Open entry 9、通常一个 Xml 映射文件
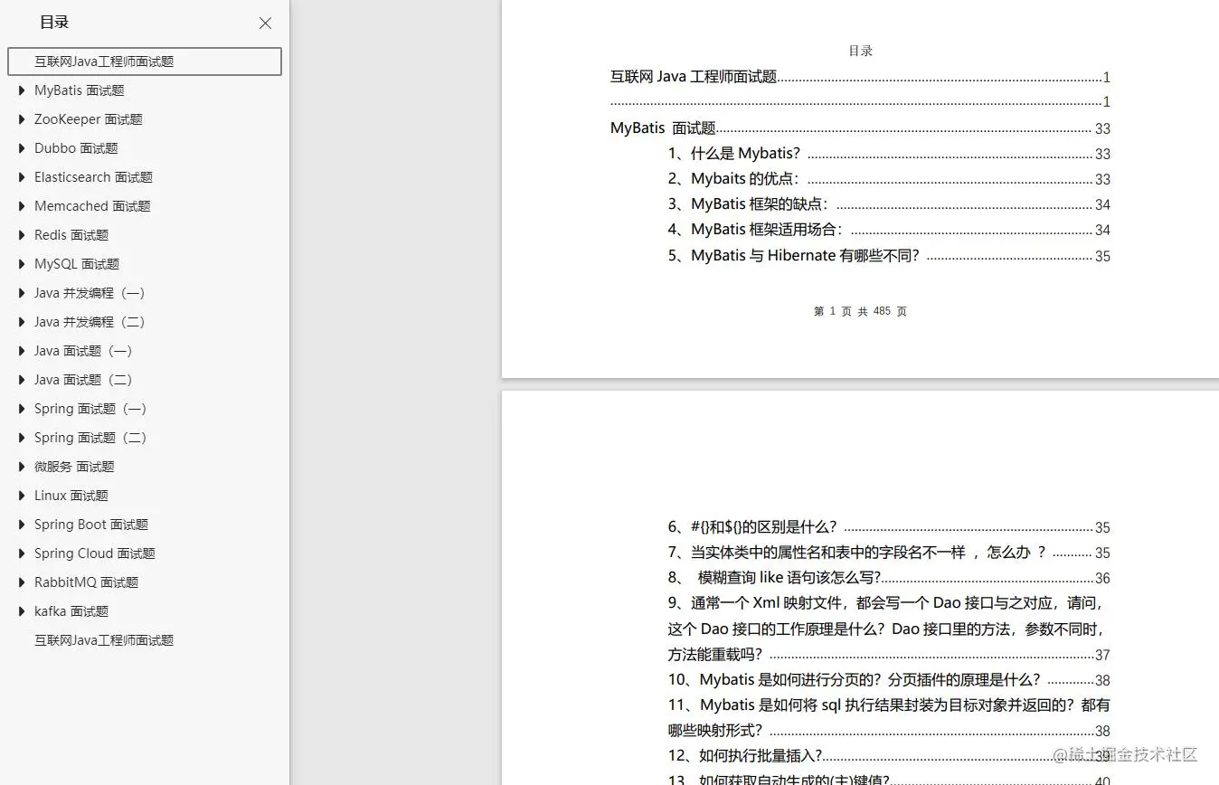Viewport: 1219px width, 785px height. (x=889, y=629)
